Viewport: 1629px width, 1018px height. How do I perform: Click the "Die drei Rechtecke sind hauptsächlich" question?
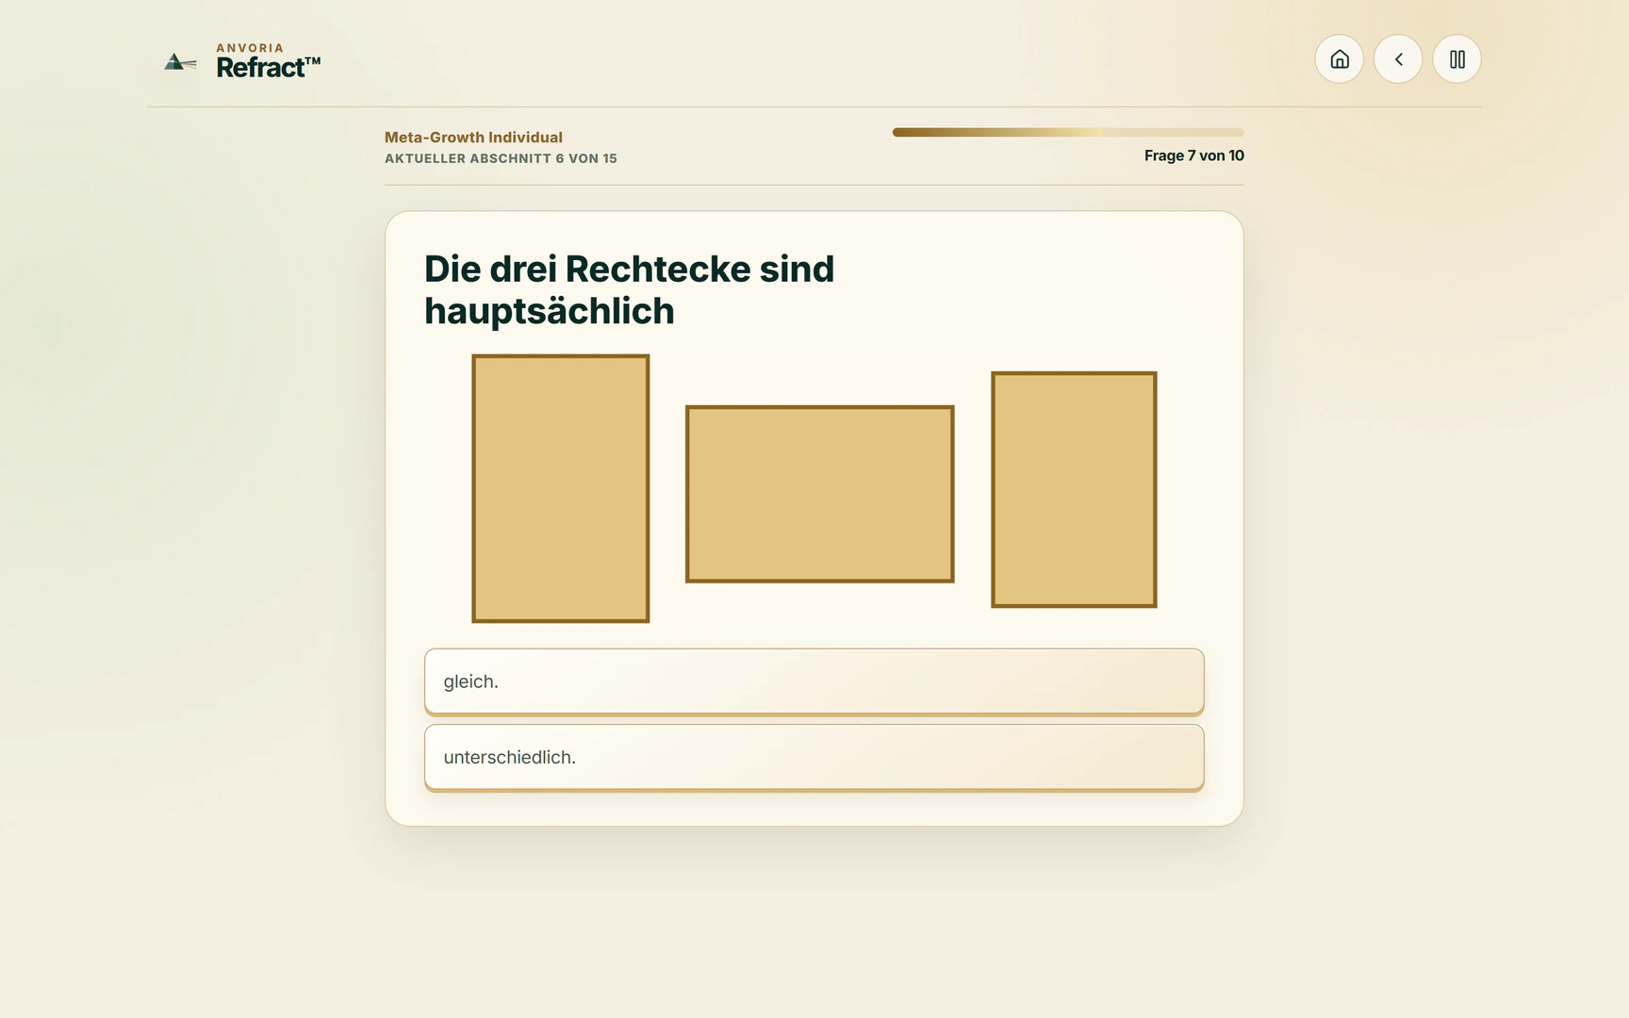pyautogui.click(x=629, y=289)
